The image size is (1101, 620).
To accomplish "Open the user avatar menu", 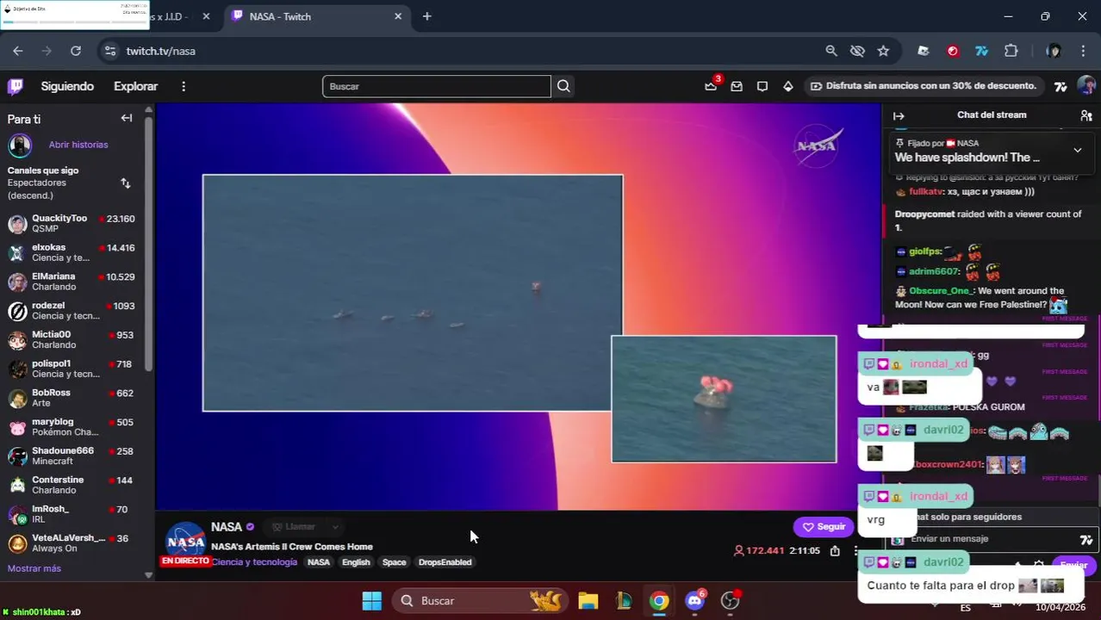I will pyautogui.click(x=1086, y=86).
